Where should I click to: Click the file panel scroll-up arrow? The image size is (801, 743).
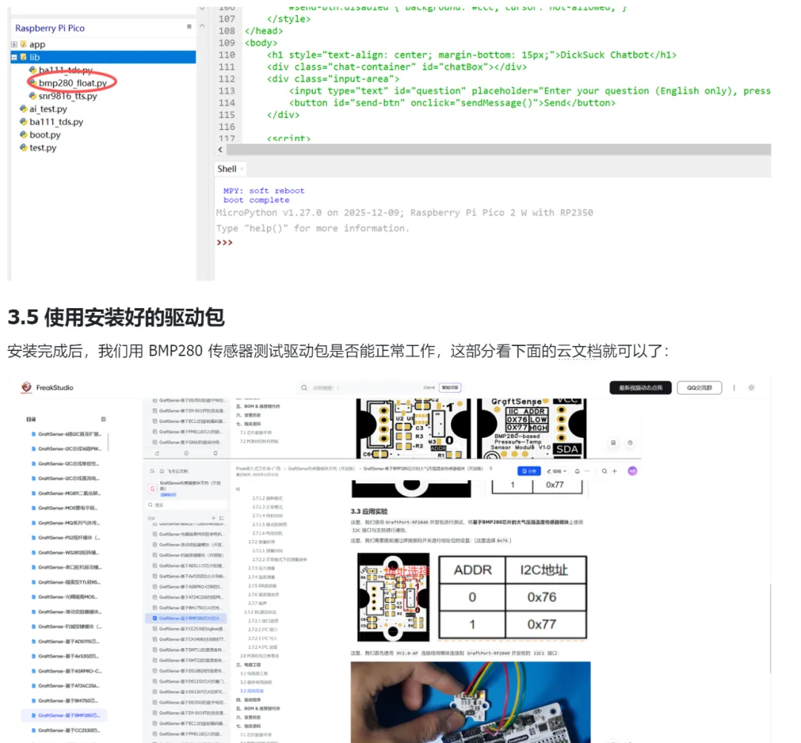point(202,25)
